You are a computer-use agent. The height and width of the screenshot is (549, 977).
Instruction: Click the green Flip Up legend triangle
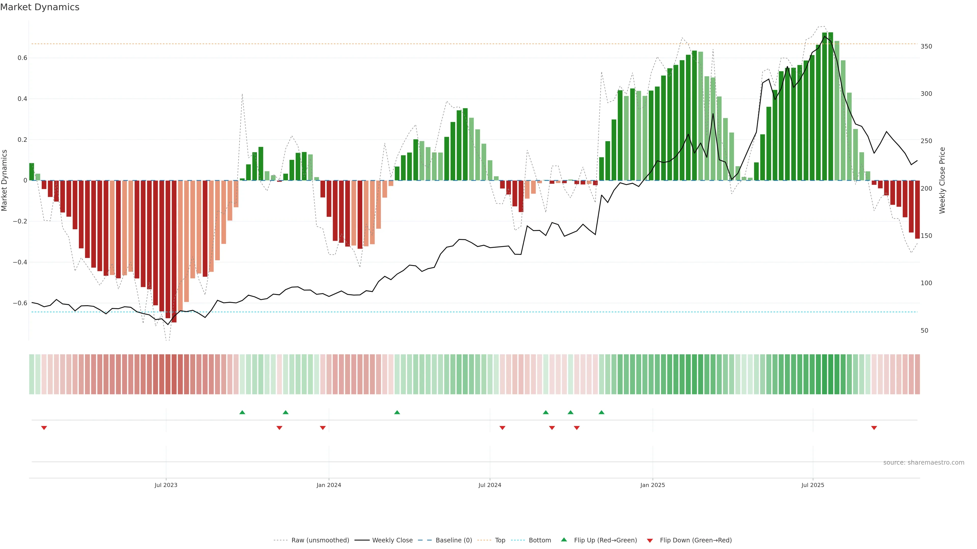click(564, 540)
